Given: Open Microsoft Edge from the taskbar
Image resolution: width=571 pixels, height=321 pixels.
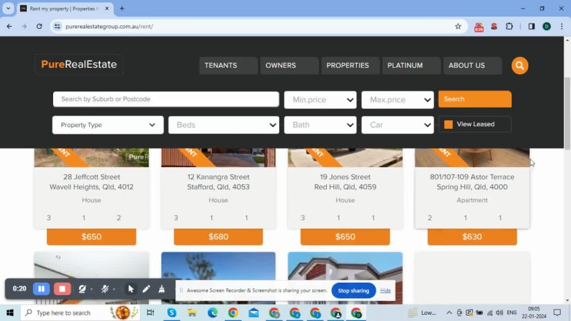Looking at the screenshot, I should (212, 312).
